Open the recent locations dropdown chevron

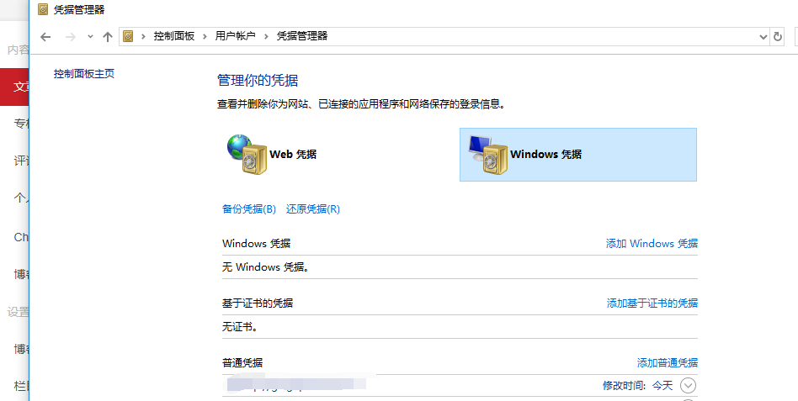point(90,37)
